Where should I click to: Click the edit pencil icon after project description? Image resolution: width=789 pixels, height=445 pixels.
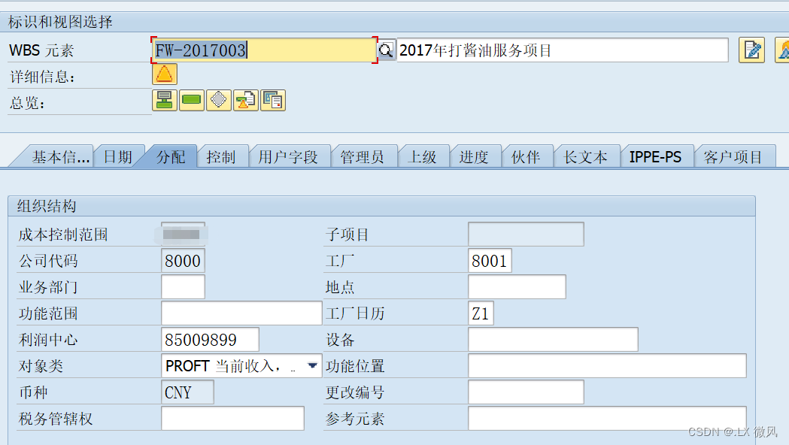click(x=751, y=49)
